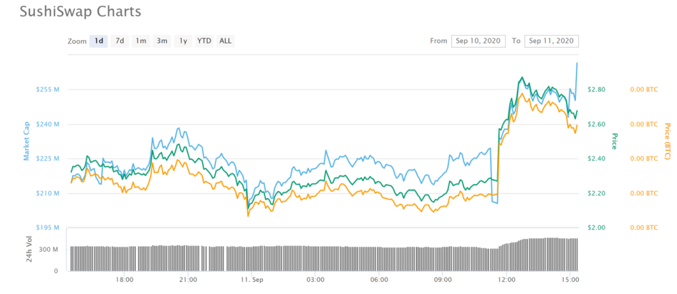Click the $2.80 price axis label

(597, 89)
